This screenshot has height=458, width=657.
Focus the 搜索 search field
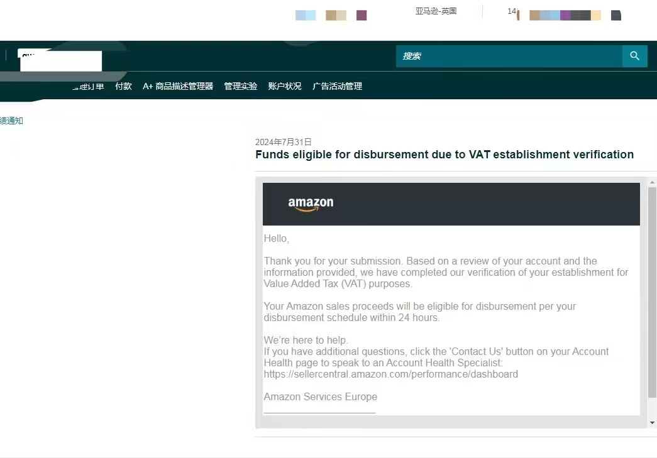click(509, 56)
